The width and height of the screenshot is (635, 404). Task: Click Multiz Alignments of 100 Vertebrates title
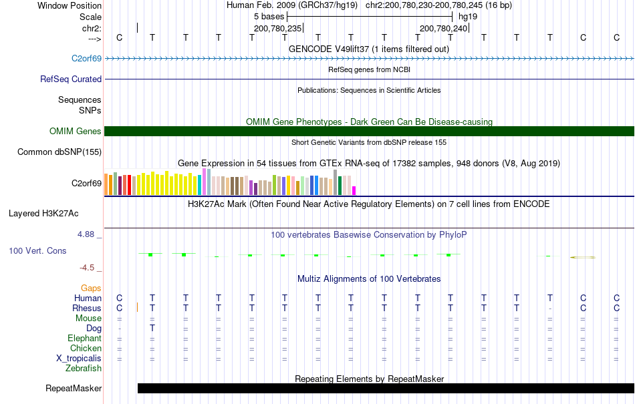(369, 279)
